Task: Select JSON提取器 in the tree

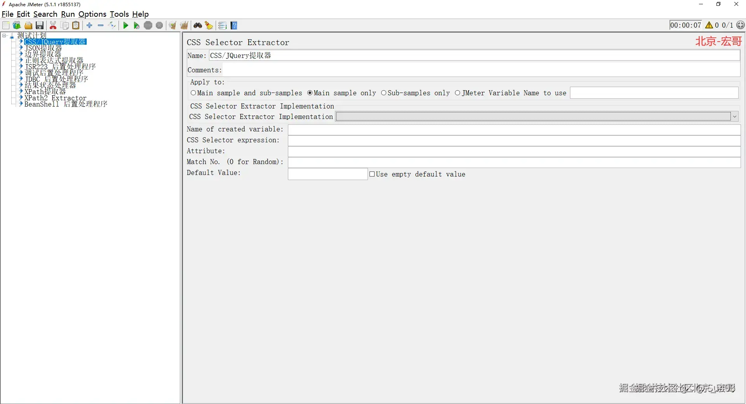Action: 43,48
